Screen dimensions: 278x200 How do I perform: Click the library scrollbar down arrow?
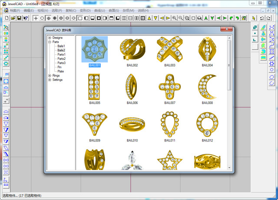(x=229, y=167)
